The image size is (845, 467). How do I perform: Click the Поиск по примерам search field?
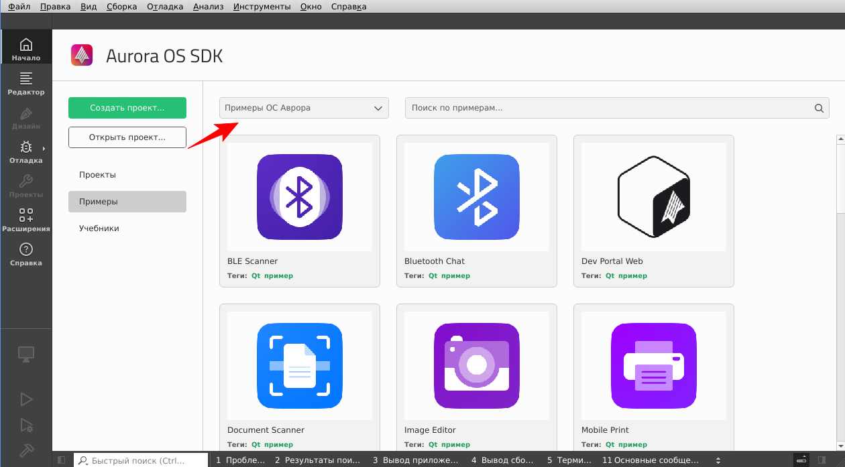click(607, 108)
